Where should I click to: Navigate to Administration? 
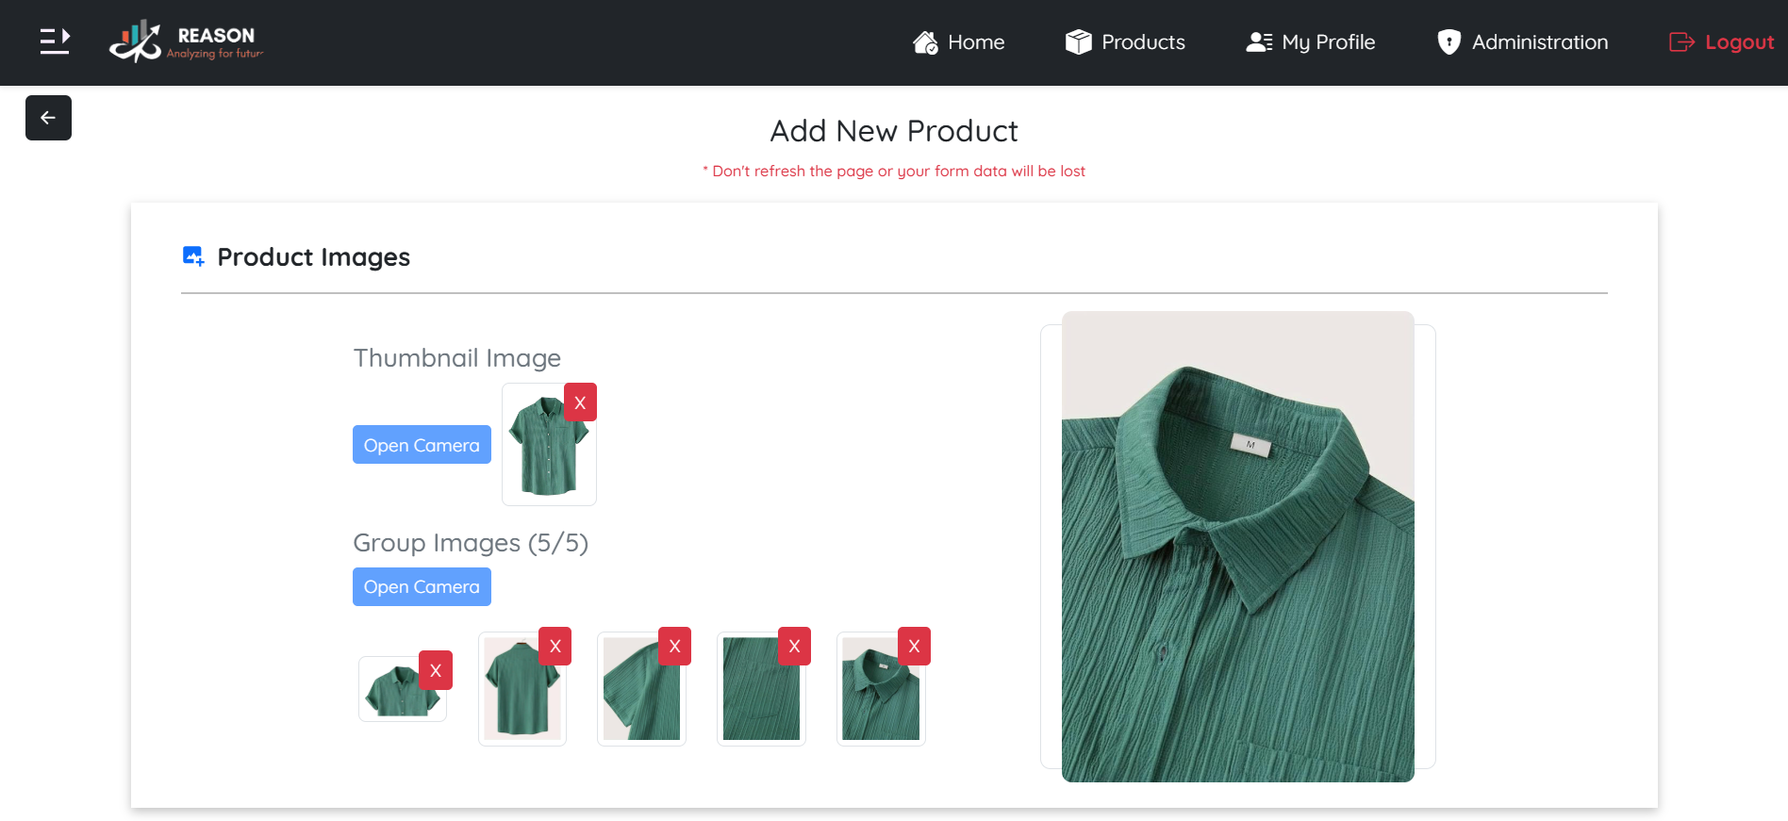click(1522, 42)
